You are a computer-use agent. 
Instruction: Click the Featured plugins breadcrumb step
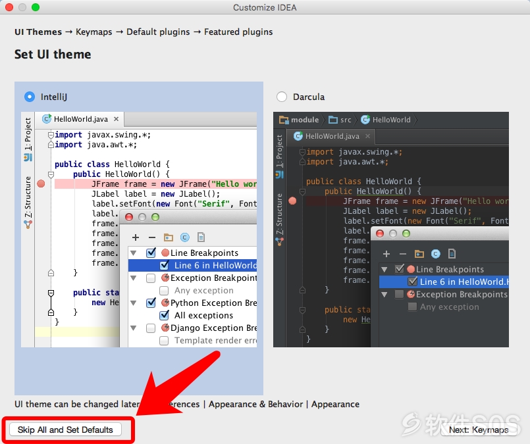click(x=238, y=32)
